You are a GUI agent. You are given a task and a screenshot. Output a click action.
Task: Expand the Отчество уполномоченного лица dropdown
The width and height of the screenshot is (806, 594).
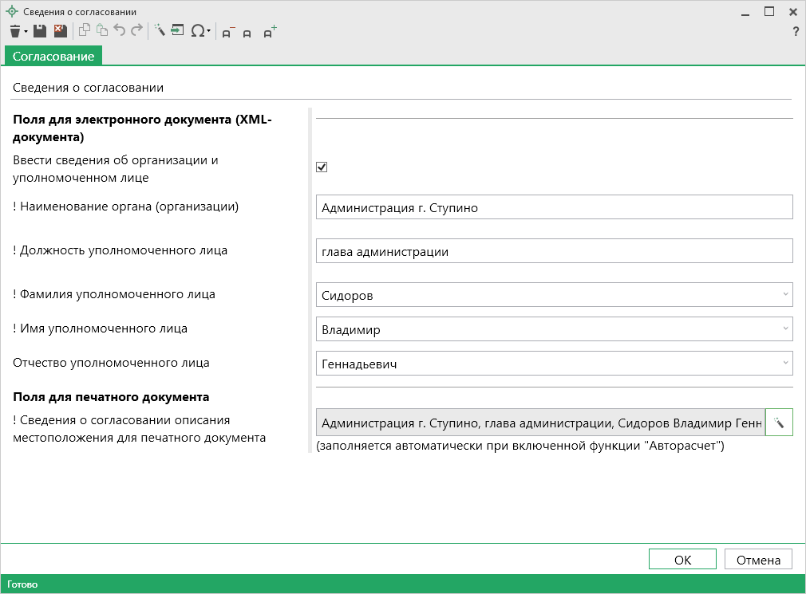786,364
